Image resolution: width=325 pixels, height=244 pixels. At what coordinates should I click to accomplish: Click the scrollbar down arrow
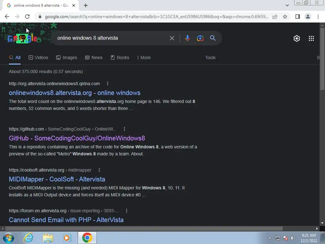(x=322, y=223)
